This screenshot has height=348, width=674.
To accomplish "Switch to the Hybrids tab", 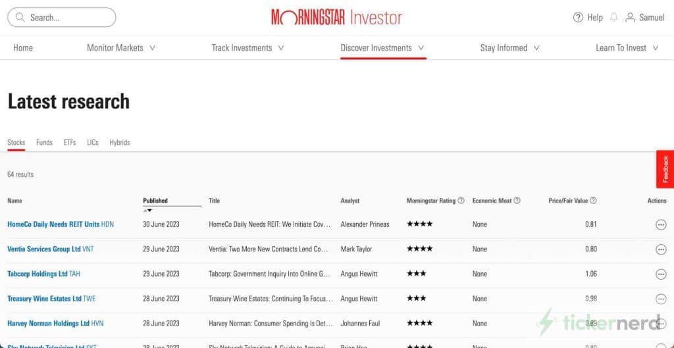I will [x=120, y=142].
